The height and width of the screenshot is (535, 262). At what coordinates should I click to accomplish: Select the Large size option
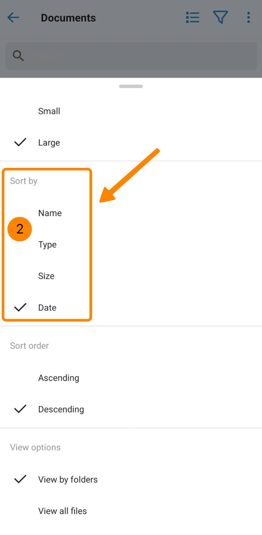click(x=49, y=143)
